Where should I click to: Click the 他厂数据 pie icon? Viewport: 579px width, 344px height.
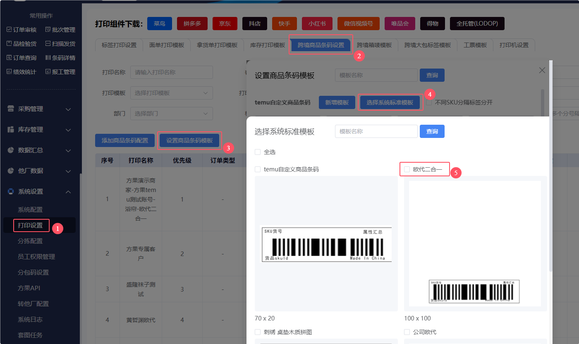(11, 171)
